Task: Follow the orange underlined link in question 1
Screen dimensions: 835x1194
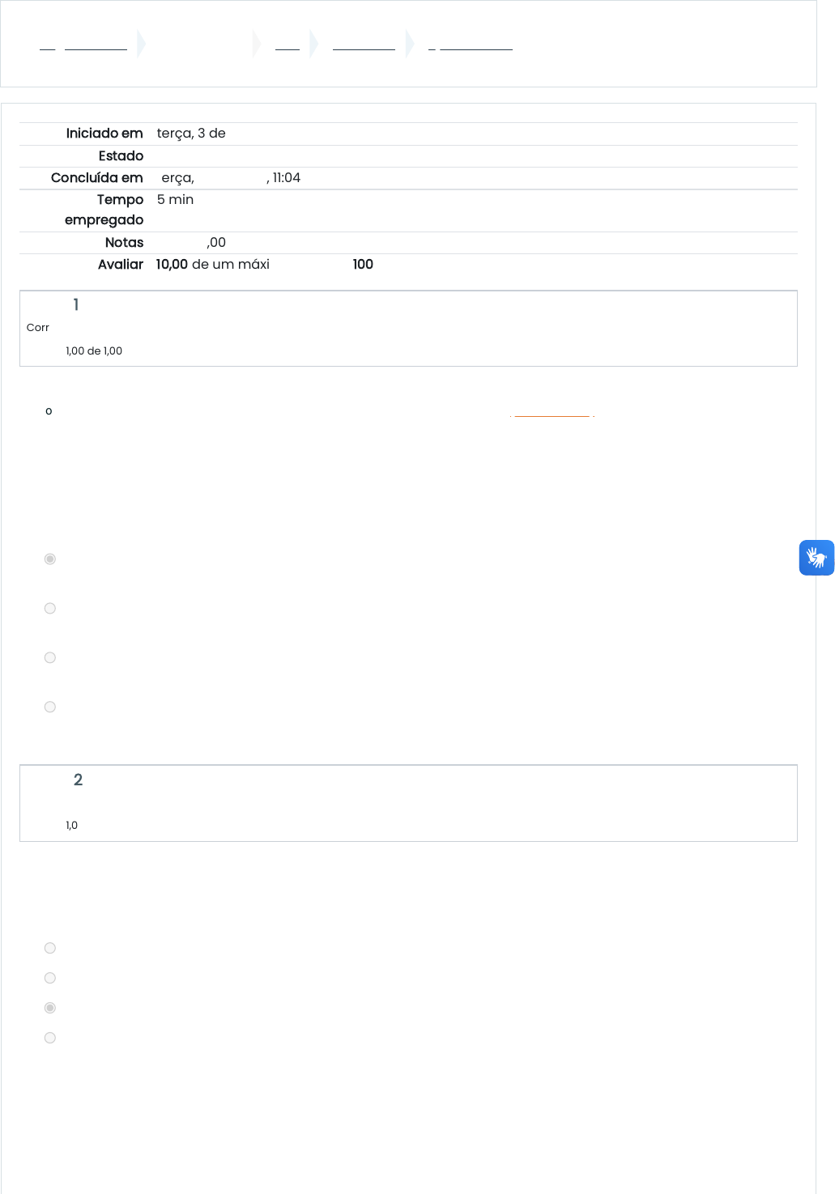Action: coord(552,414)
